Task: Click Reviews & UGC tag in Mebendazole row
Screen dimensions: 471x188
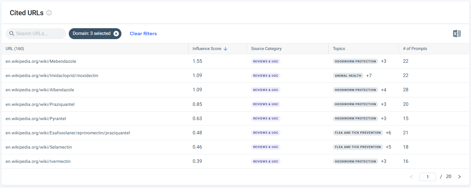Action: (266, 61)
